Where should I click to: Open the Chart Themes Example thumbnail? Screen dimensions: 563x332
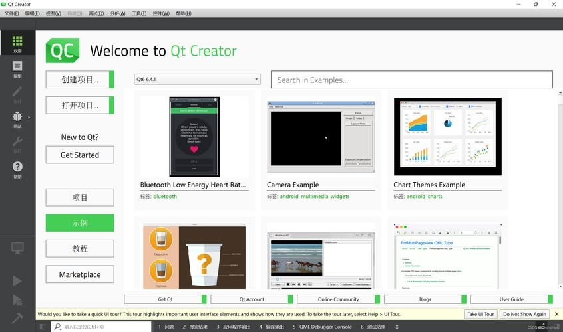(447, 137)
